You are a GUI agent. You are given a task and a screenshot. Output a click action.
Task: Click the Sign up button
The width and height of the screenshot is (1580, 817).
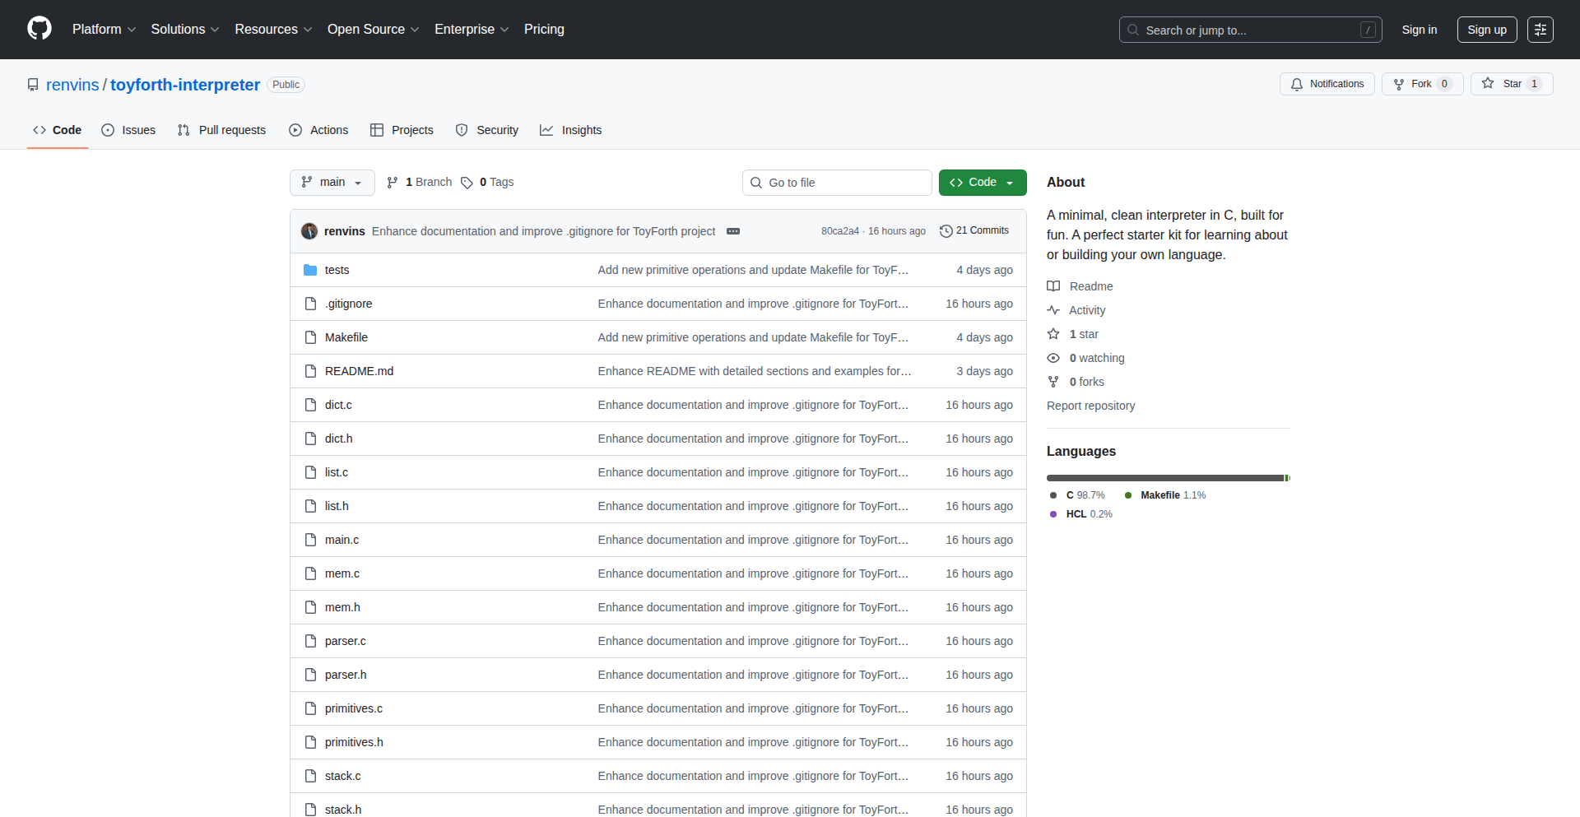pyautogui.click(x=1486, y=30)
